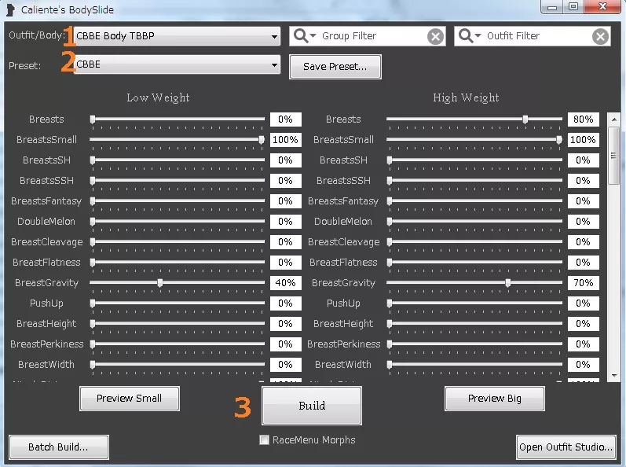Screen dimensions: 626x467
Task: Click the Low Weight DoubleMelon 0% value box
Action: [285, 222]
